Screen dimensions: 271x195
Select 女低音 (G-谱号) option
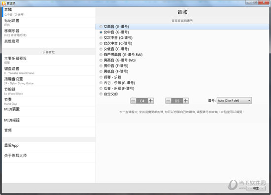click(x=101, y=49)
